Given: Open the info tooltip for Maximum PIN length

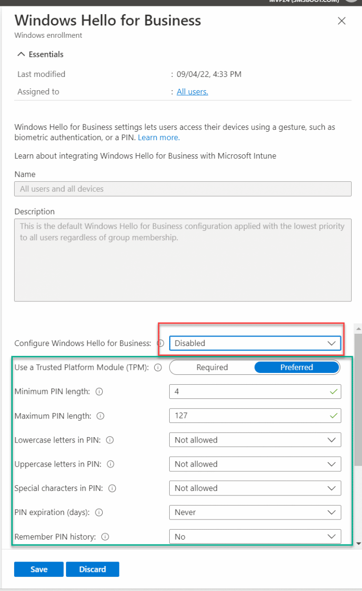Looking at the screenshot, I should [x=100, y=416].
